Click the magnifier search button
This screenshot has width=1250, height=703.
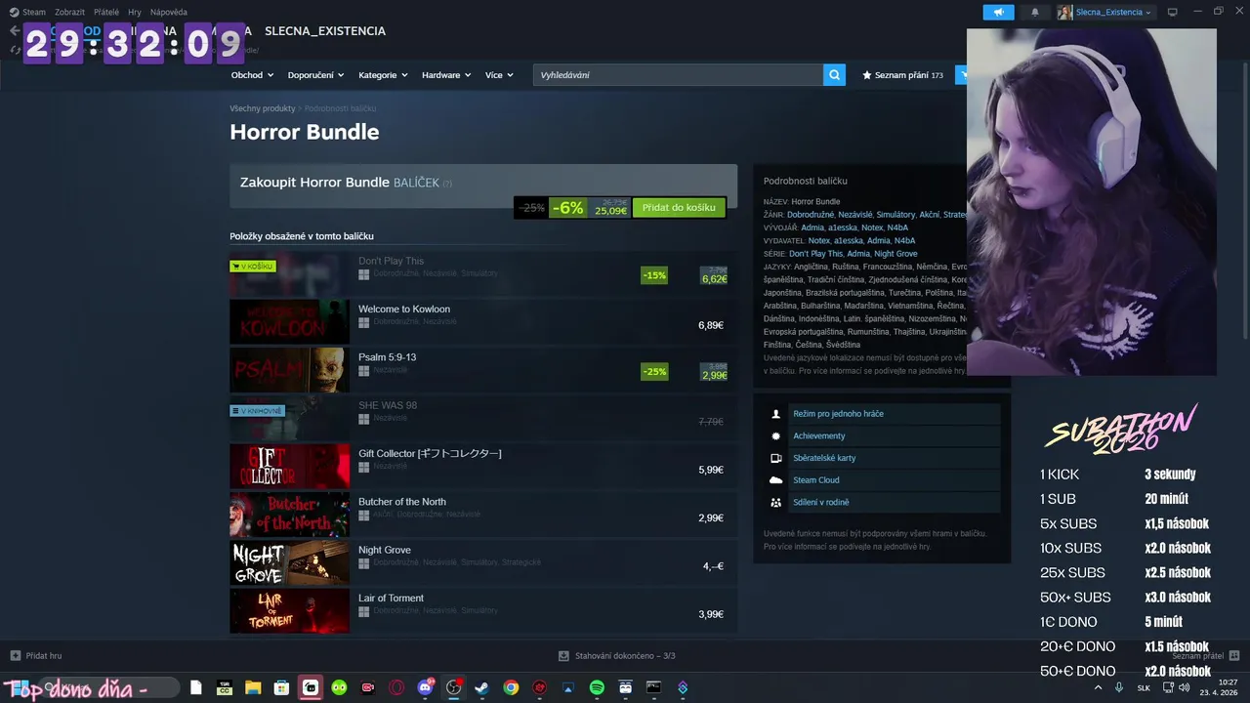(x=834, y=75)
